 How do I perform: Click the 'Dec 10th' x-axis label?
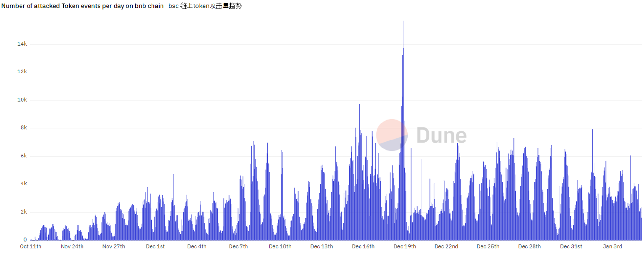click(280, 247)
